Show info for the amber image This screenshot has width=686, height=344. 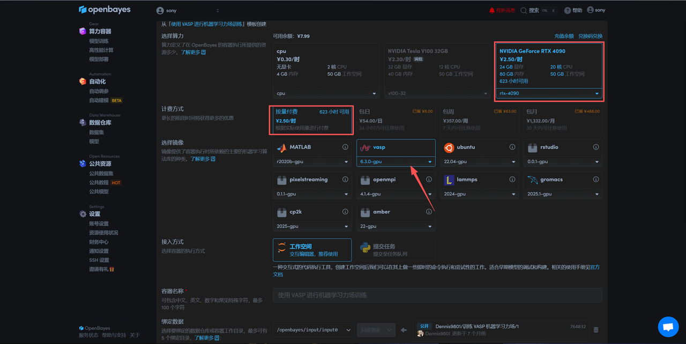pyautogui.click(x=429, y=212)
